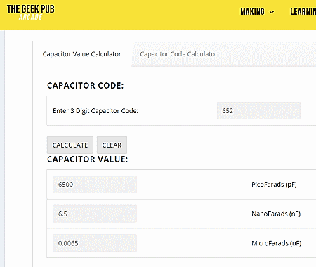316x267 pixels.
Task: Click the Arcade text under the logo
Action: tap(31, 17)
